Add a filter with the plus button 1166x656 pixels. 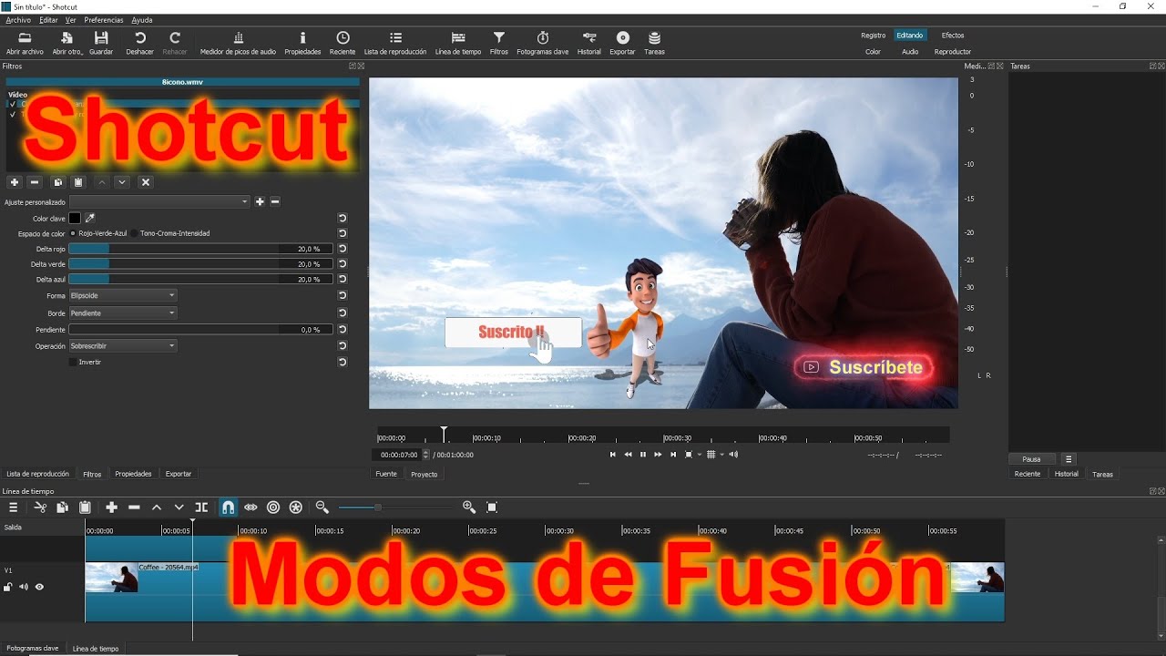15,182
